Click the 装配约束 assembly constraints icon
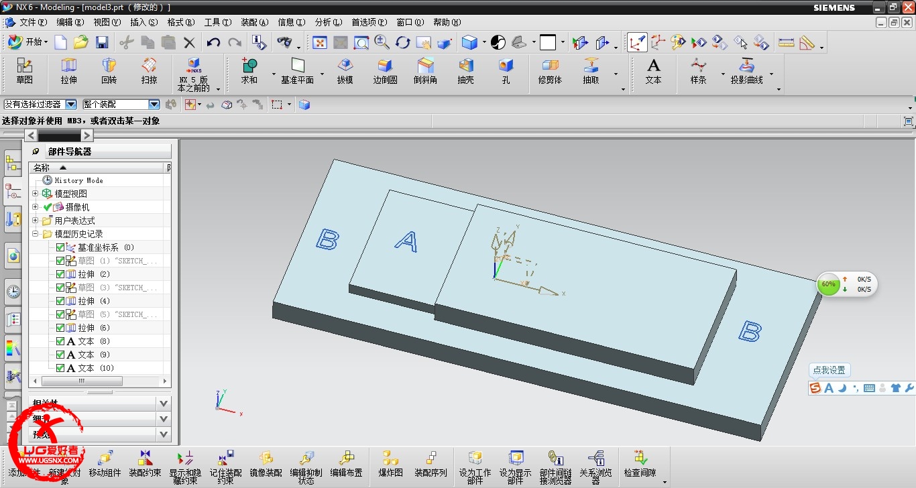This screenshot has height=488, width=916. point(145,464)
